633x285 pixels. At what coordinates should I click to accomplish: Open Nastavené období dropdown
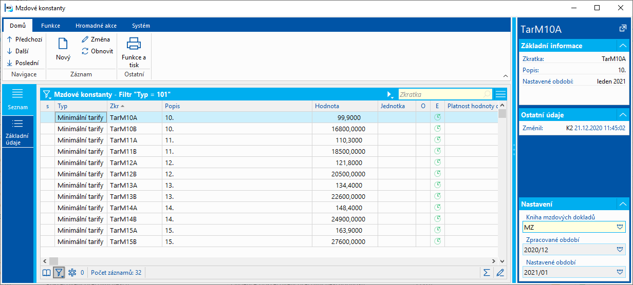[x=620, y=272]
